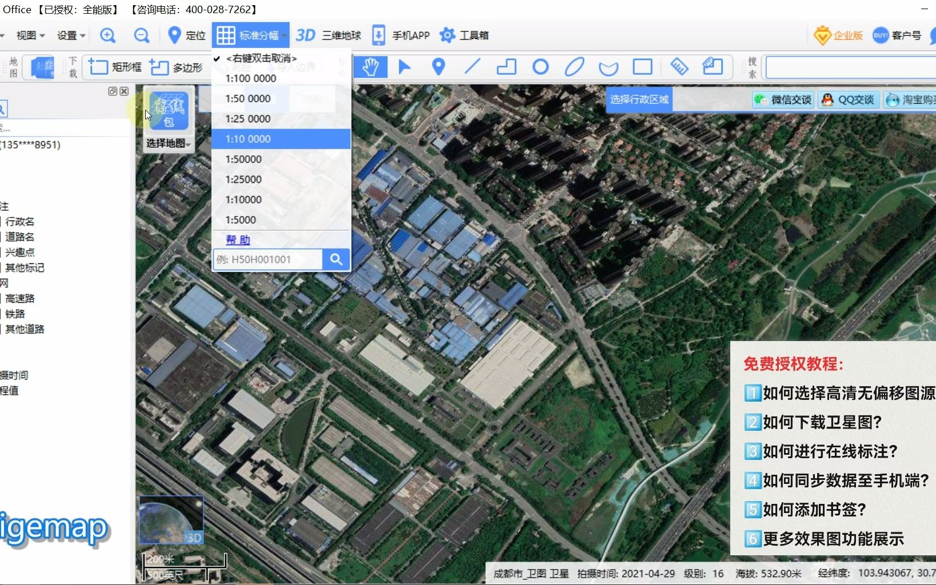The height and width of the screenshot is (585, 936).
Task: Toggle the 兴趣点 label layer
Action: pyautogui.click(x=20, y=253)
